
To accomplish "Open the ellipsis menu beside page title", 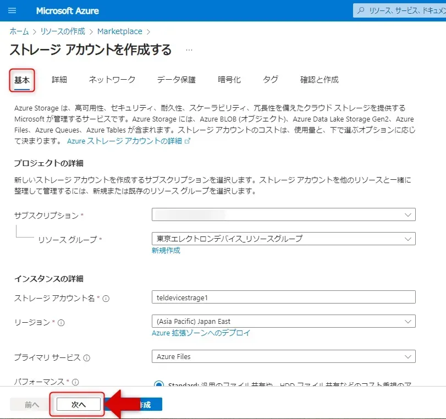I will pyautogui.click(x=189, y=50).
